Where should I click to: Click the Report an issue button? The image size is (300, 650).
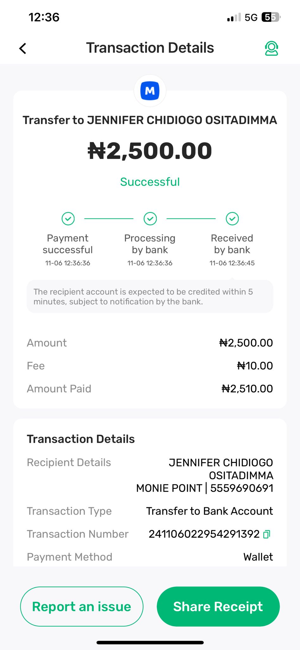point(82,607)
